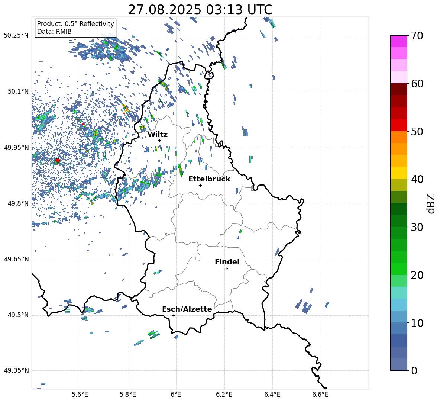Click the Esch/Alzette station cross marker
Viewport: 440px width, 402px height.
coord(174,315)
